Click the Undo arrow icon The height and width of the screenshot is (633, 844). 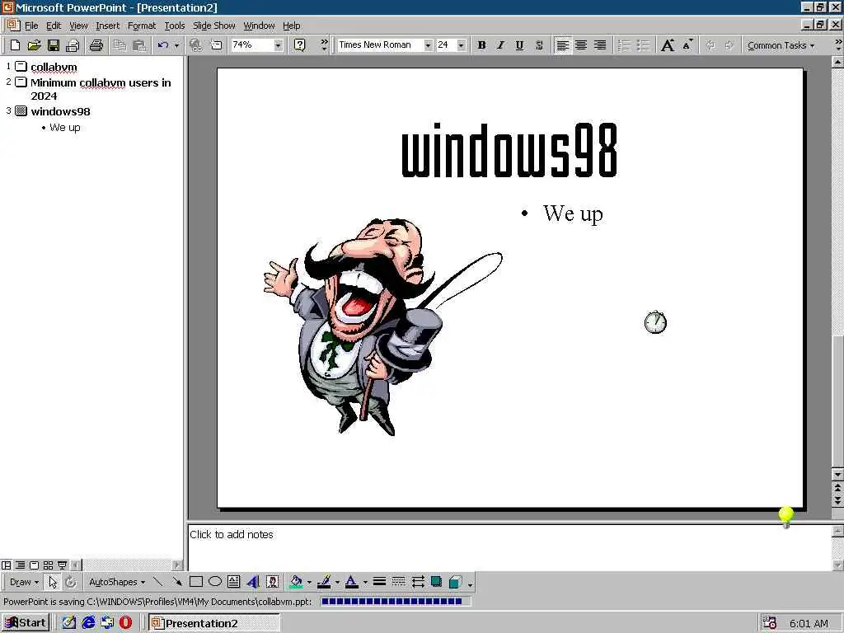(x=163, y=45)
